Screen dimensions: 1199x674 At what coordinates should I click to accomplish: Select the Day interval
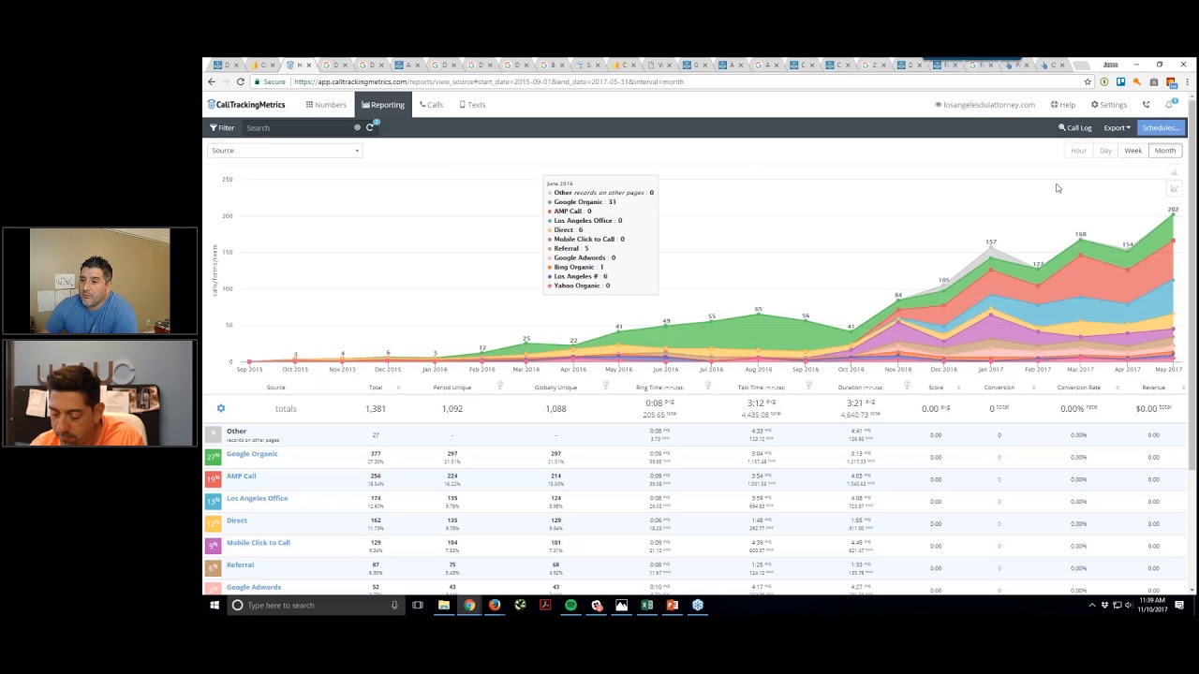click(x=1105, y=151)
